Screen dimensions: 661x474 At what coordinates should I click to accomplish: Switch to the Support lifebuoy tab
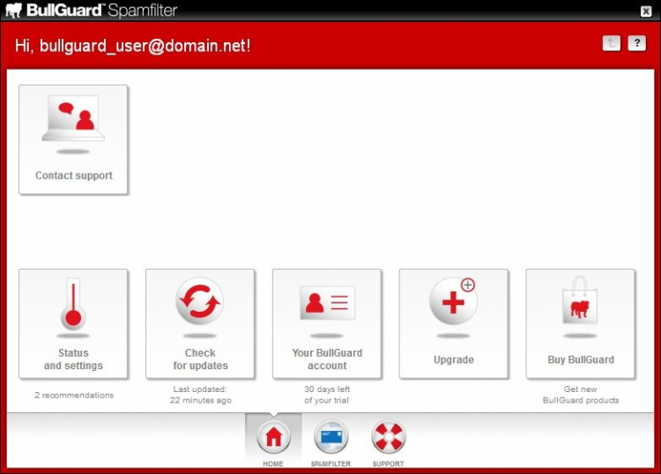pyautogui.click(x=389, y=442)
